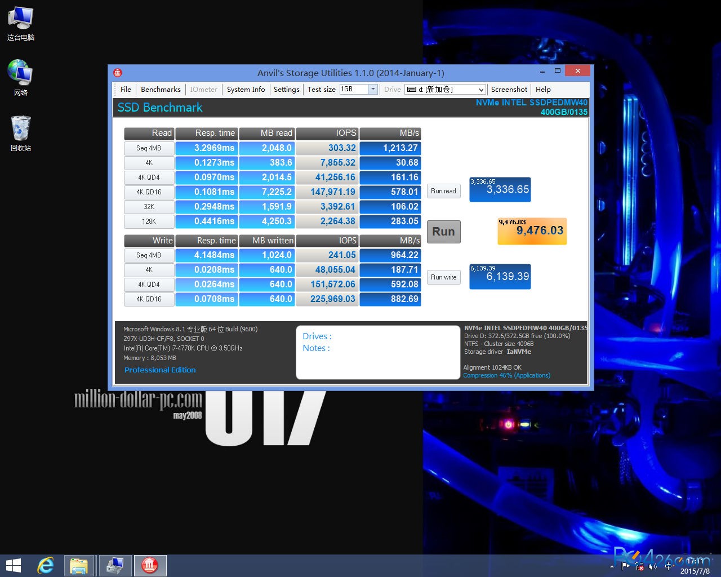The image size is (721, 577).
Task: Click the Read 4K QD16 row label
Action: (149, 192)
